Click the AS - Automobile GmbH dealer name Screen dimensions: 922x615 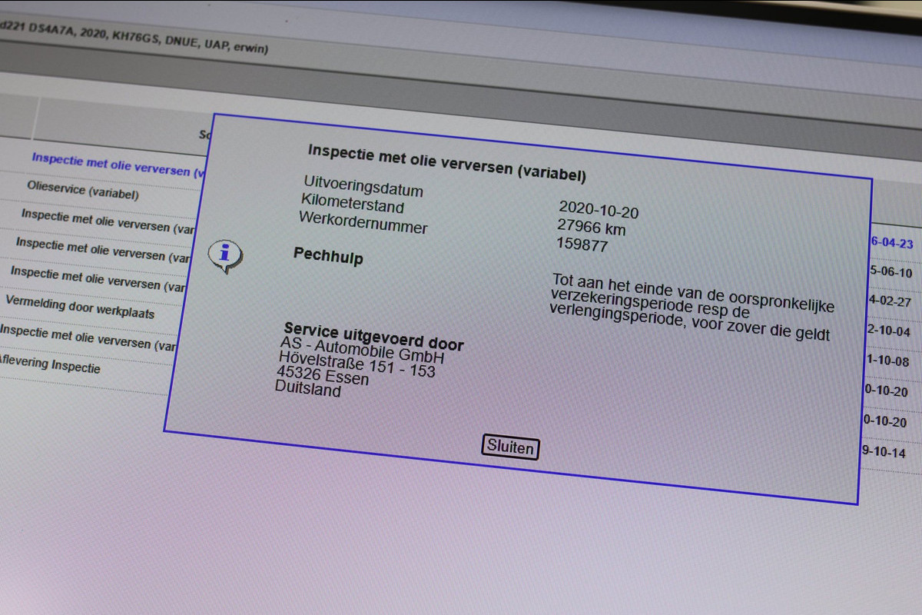coord(362,351)
